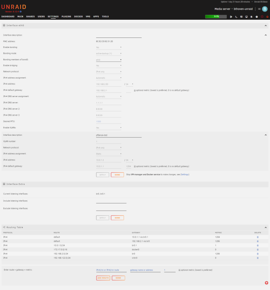
Task: Collapse the eth0 interface description chevron
Action: tap(266, 35)
